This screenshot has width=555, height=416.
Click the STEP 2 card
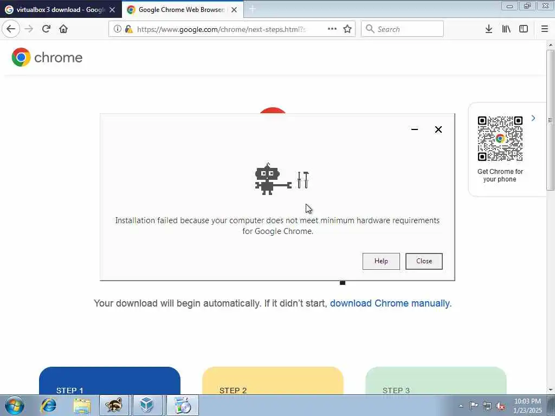click(273, 381)
